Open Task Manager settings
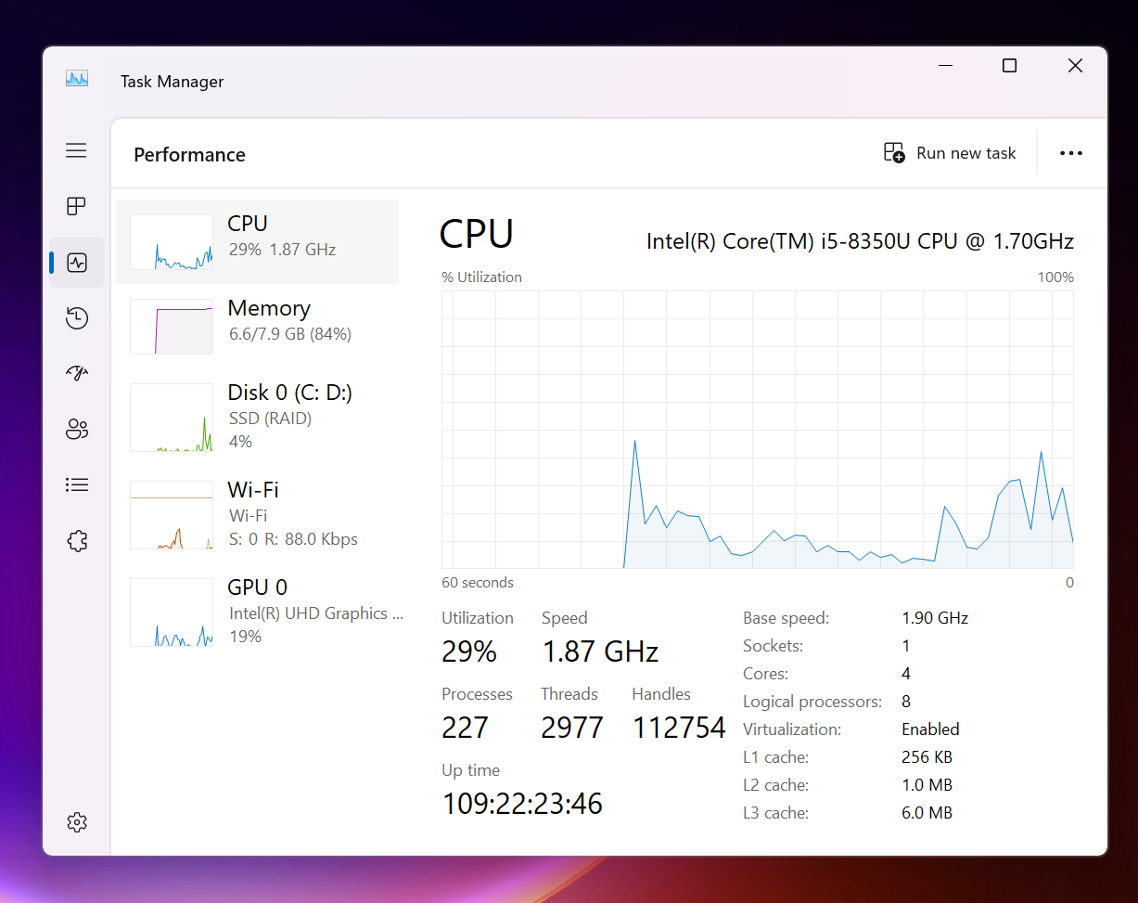The height and width of the screenshot is (903, 1138). tap(77, 822)
